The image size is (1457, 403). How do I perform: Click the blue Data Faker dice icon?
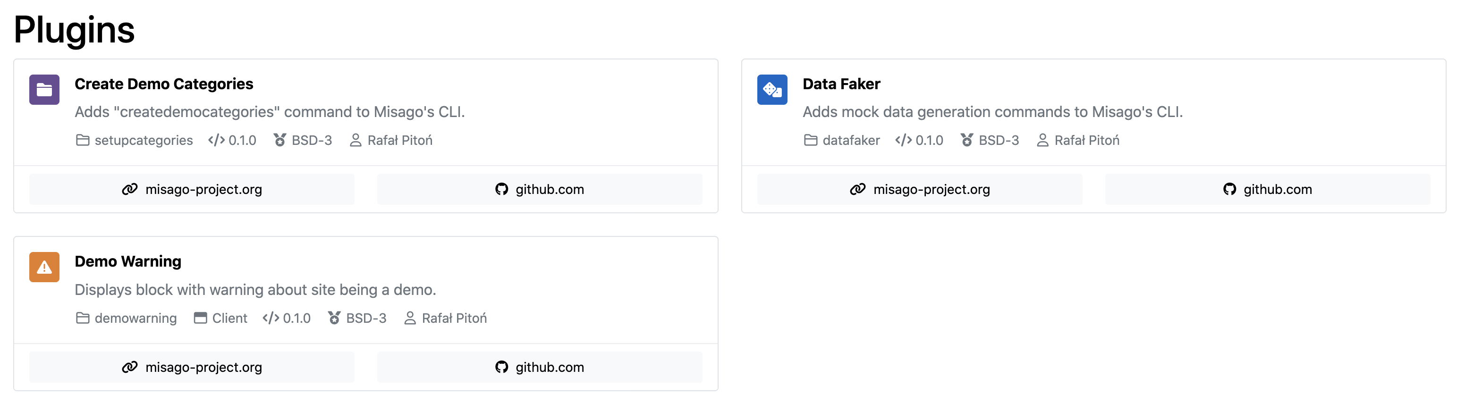click(x=772, y=90)
